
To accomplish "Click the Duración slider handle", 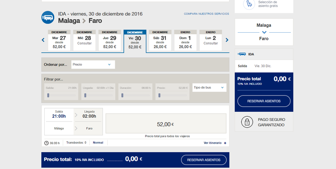I will click(x=123, y=96).
